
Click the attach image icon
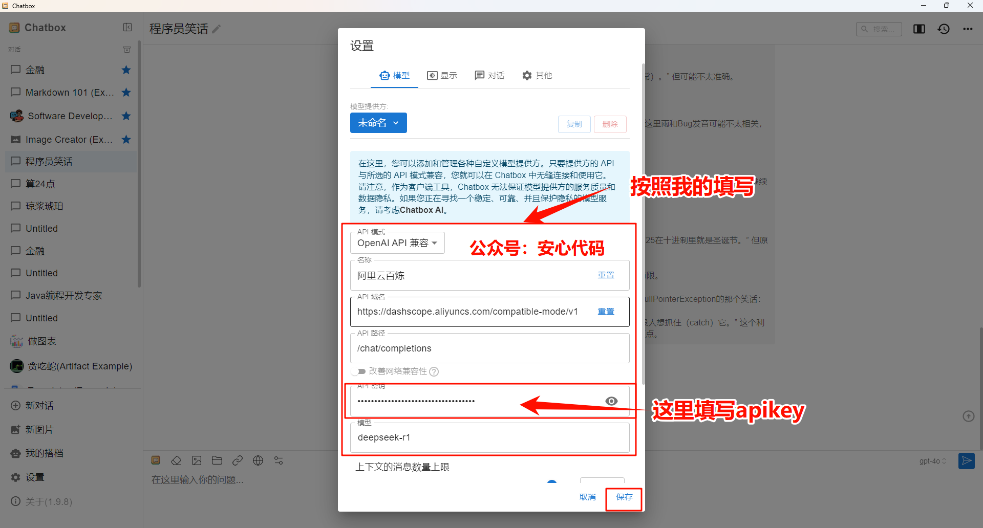point(197,460)
